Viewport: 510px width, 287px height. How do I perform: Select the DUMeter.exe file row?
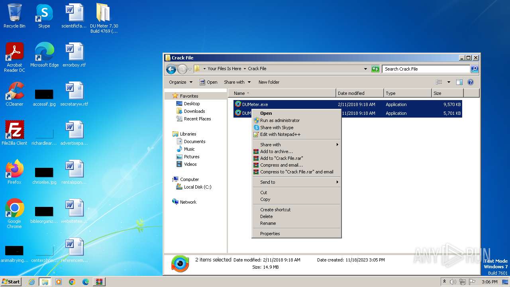pos(347,104)
